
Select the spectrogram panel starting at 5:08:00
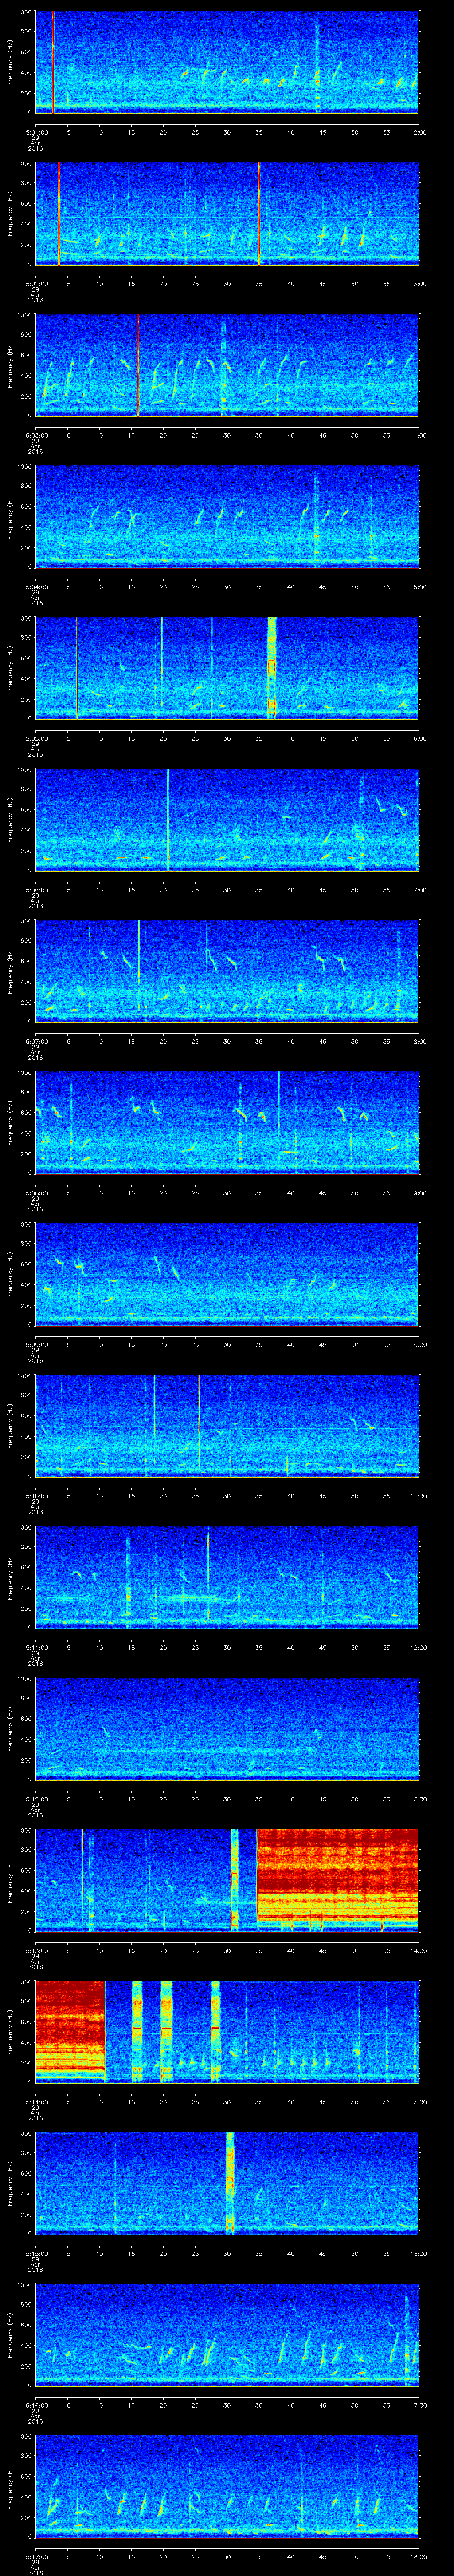227,1123
